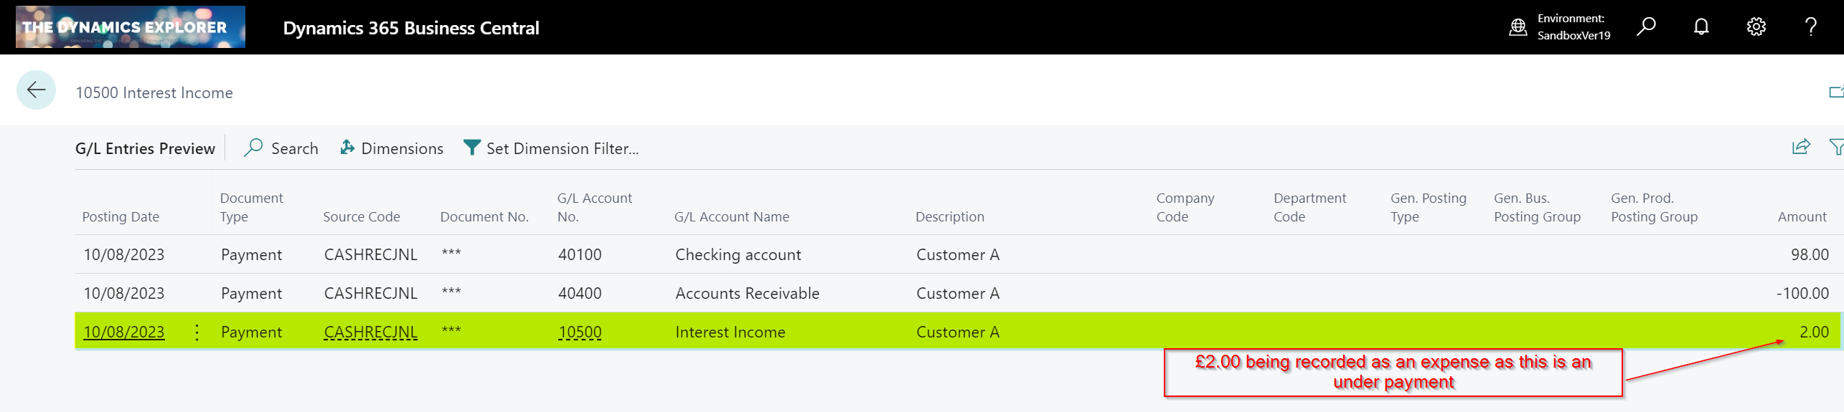Select the Checking account row
The image size is (1844, 412).
coord(738,254)
